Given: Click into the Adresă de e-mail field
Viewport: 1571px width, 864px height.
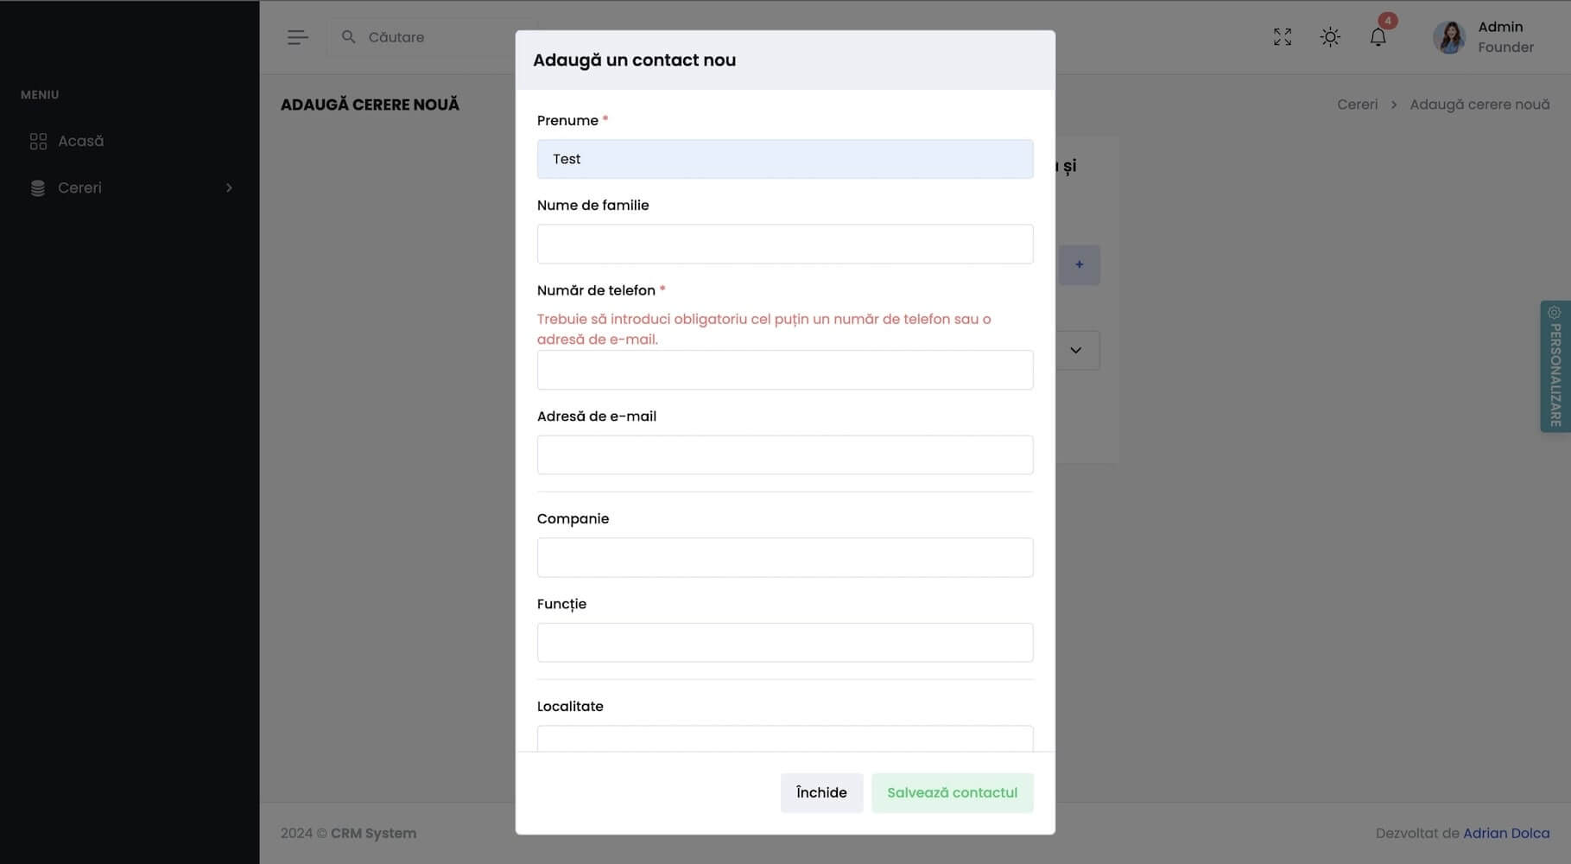Looking at the screenshot, I should click(x=784, y=454).
